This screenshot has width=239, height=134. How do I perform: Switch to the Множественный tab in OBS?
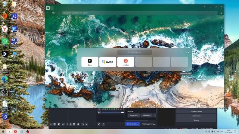pos(133,124)
